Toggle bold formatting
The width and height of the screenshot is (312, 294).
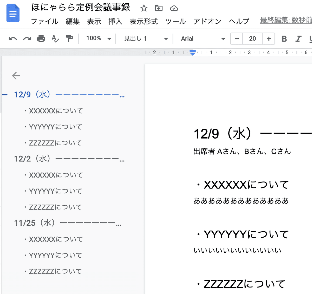[x=284, y=38]
